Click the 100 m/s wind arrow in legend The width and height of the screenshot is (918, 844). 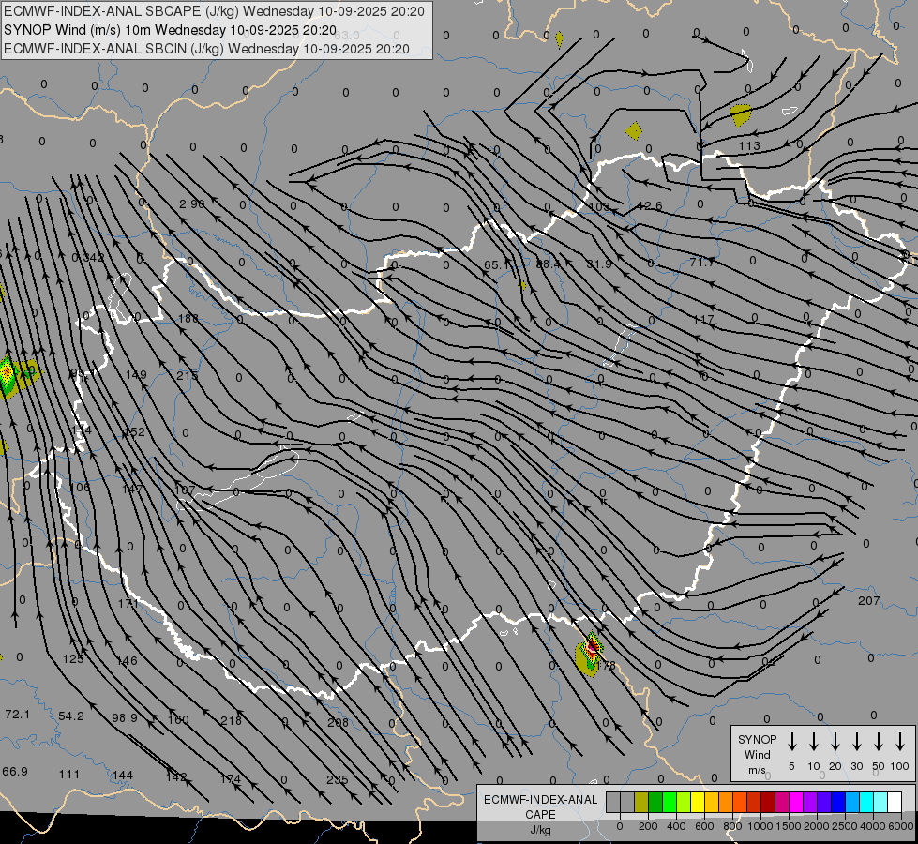900,742
